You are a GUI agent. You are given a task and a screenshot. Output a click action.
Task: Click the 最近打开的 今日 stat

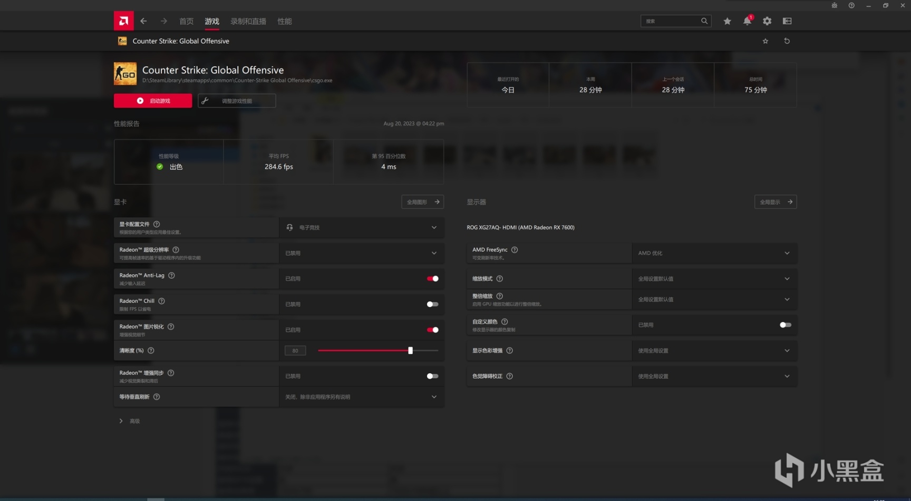[508, 85]
